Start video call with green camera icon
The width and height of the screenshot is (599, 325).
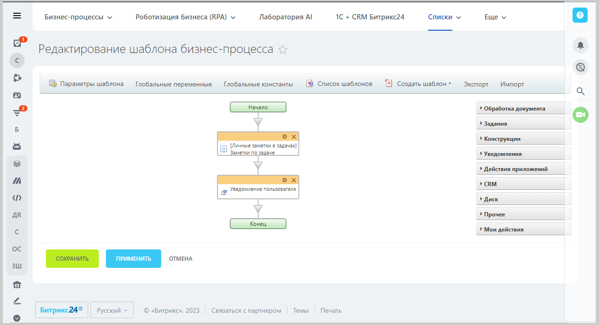580,115
